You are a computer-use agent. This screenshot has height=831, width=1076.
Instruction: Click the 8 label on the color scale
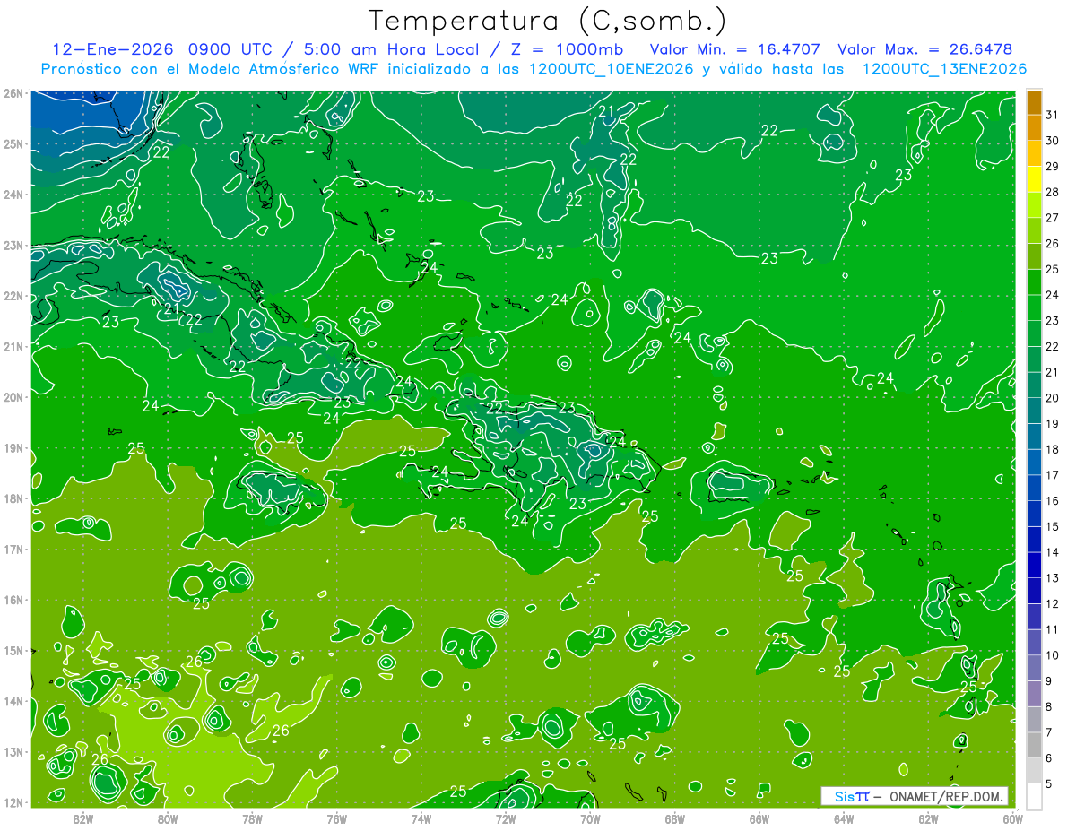pos(1049,706)
